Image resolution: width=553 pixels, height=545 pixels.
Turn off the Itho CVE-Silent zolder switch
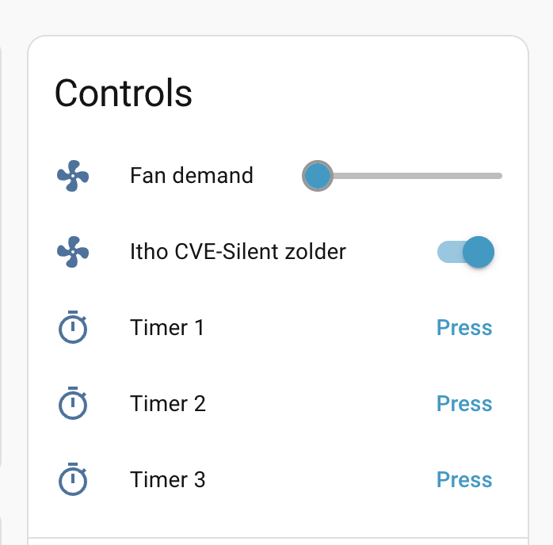[x=466, y=252]
